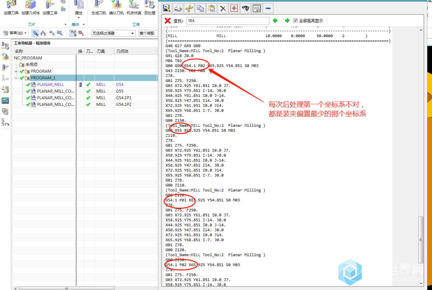The width and height of the screenshot is (432, 290).
Task: Expand the PROGRAM folder node
Action: (16, 71)
